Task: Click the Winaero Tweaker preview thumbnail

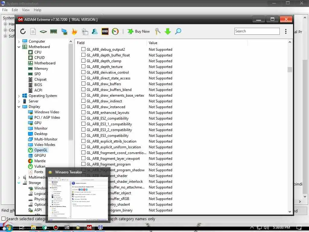Action: pyautogui.click(x=78, y=199)
